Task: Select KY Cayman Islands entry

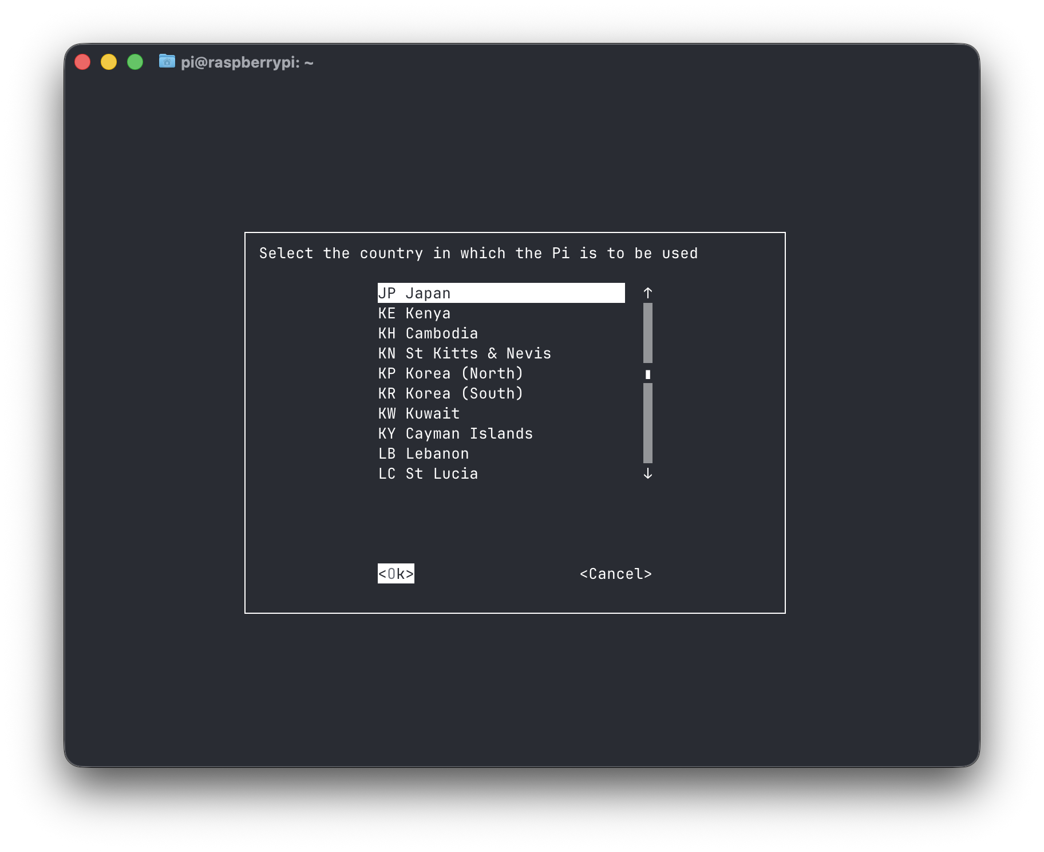Action: coord(455,433)
